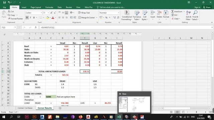Image resolution: width=214 pixels, height=120 pixels.
Task: Switch to Corner Col Base sheet tab
Action: point(25,108)
